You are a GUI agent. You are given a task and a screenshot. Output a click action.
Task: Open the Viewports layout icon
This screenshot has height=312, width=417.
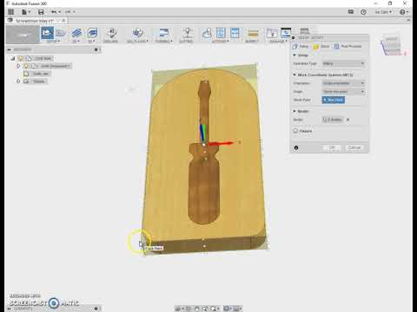[237, 309]
